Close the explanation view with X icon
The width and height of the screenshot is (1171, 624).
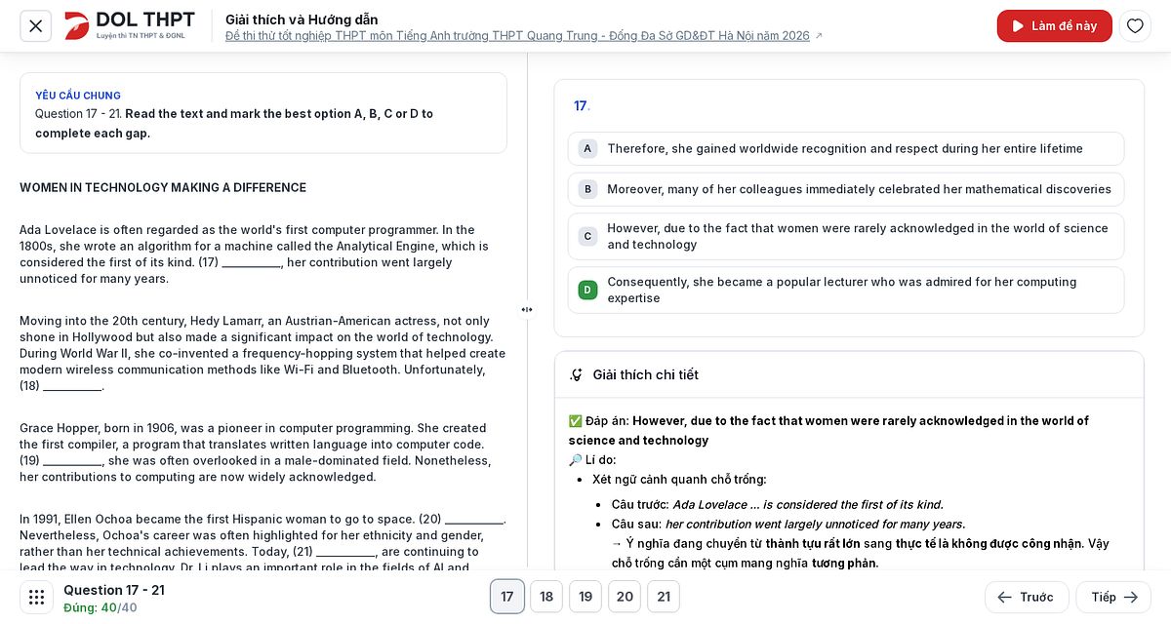pyautogui.click(x=36, y=26)
